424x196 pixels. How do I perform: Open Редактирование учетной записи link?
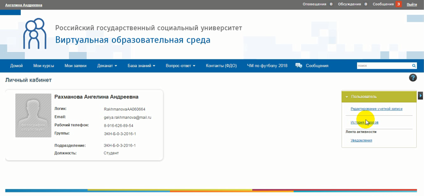[x=376, y=109]
